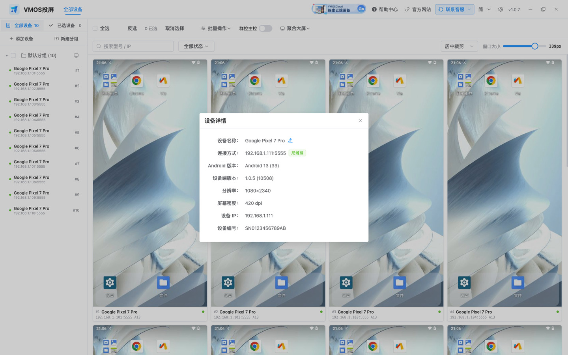The image size is (568, 355).
Task: Open 文件 app on device #4 screen
Action: coord(518,282)
